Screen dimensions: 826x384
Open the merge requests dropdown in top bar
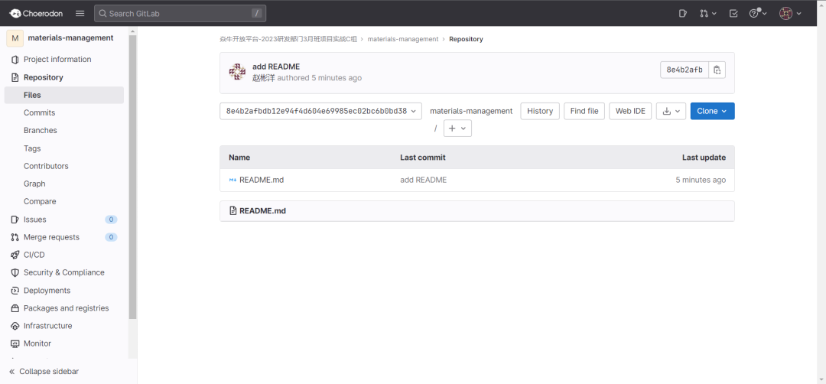coord(707,13)
